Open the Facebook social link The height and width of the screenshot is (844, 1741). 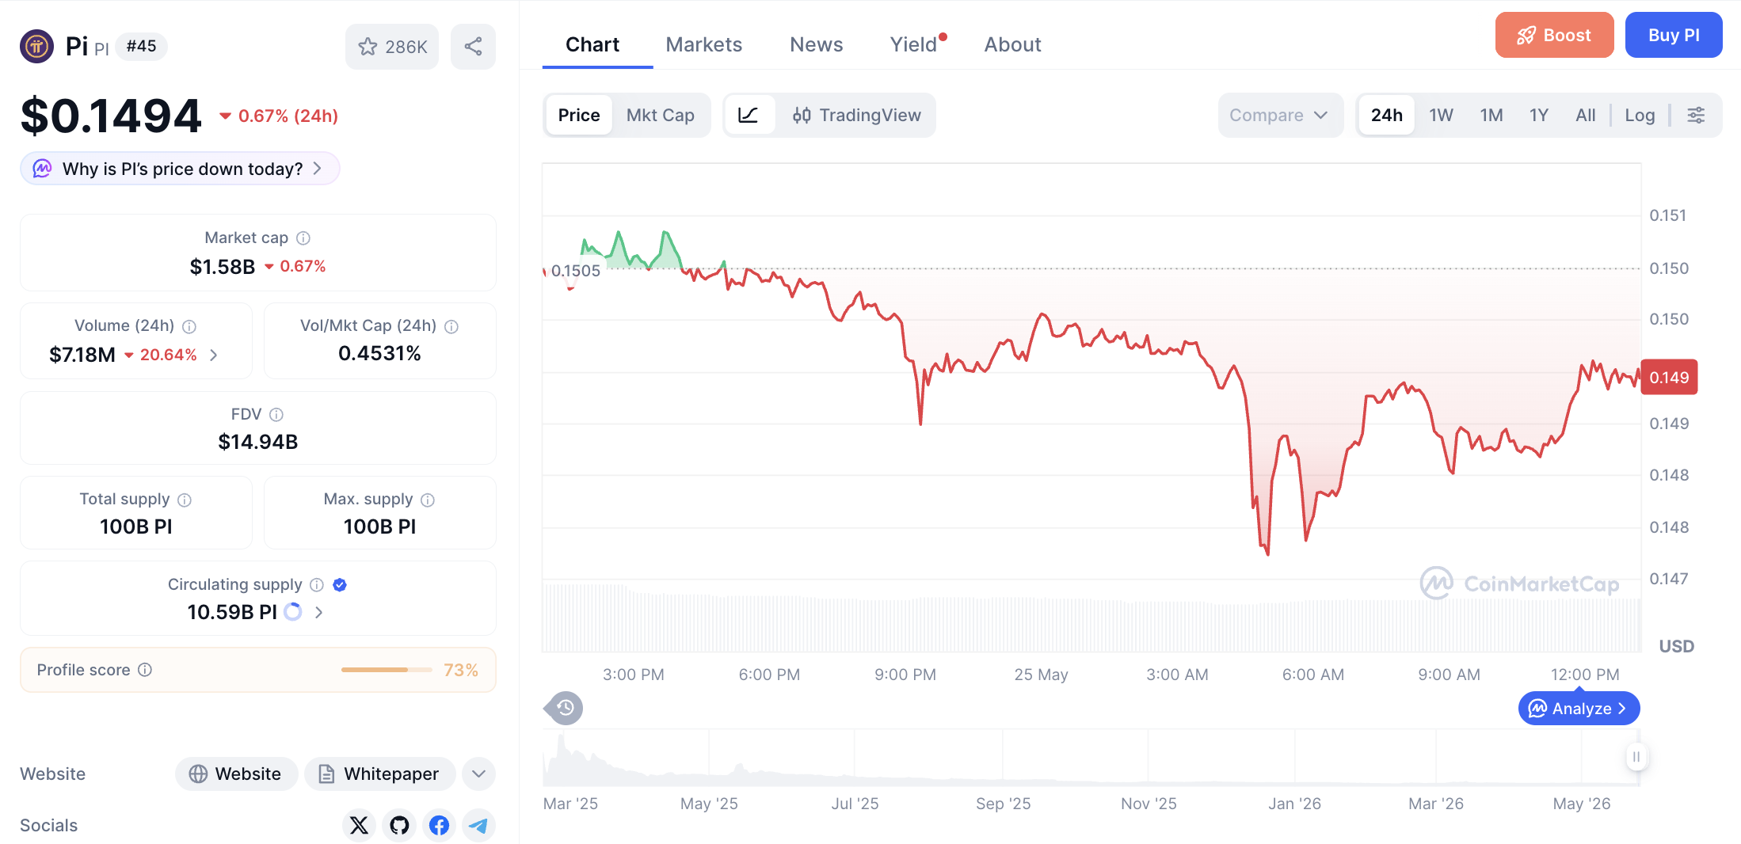tap(439, 825)
